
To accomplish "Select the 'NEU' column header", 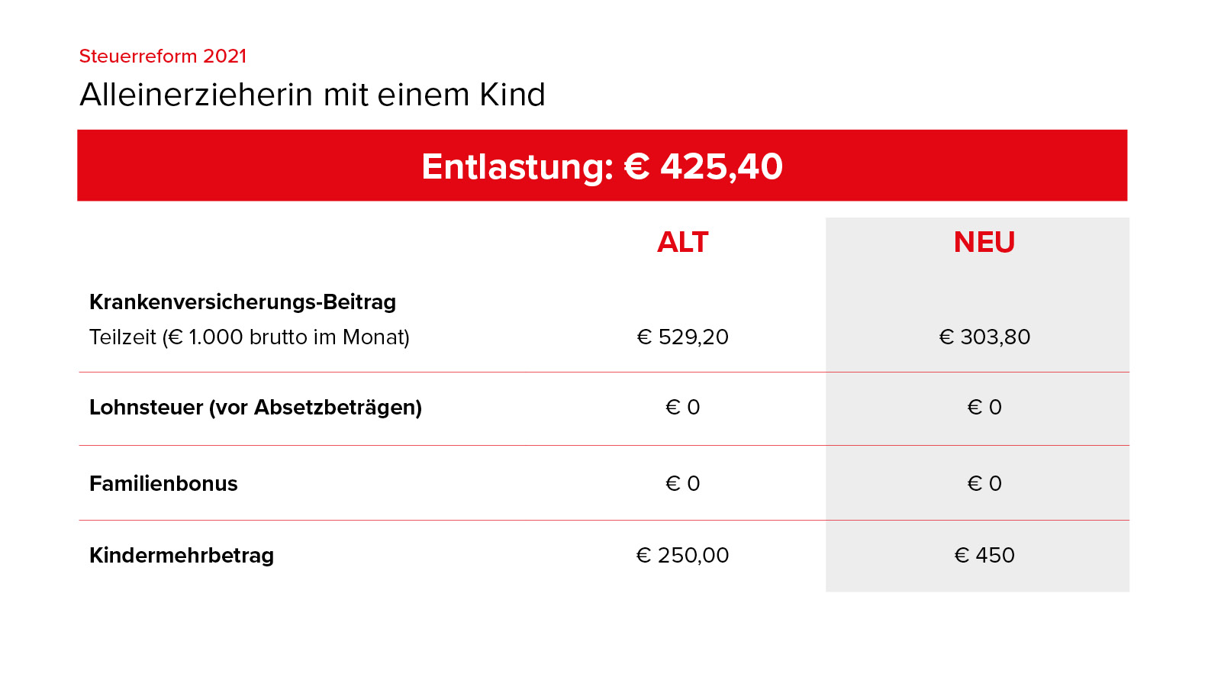I will pos(984,243).
